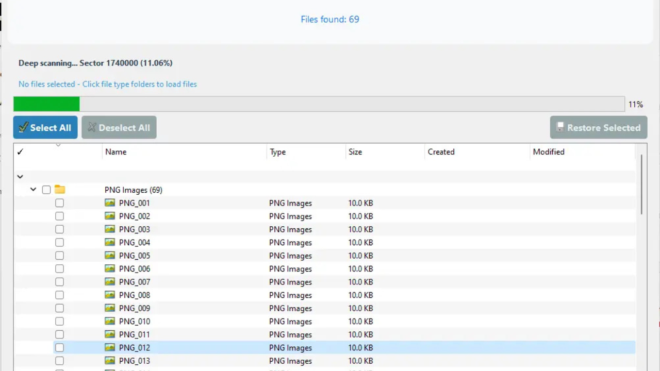Check the box for the PNG Images folder
This screenshot has width=660, height=371.
(46, 190)
